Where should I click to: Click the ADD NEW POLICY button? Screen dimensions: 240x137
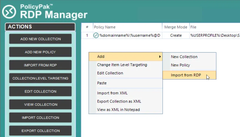[x=41, y=52]
